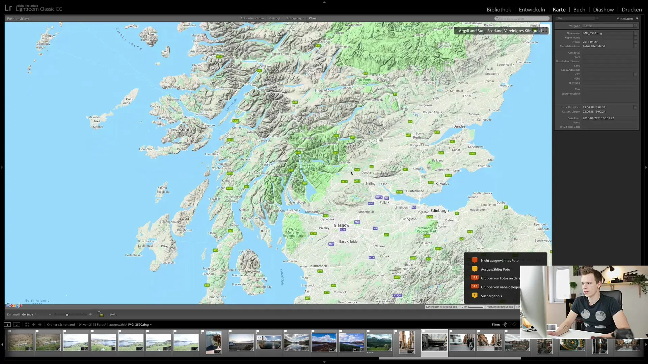Viewport: 648px width, 364px height.
Task: Toggle second window display button 2
Action: 17,325
